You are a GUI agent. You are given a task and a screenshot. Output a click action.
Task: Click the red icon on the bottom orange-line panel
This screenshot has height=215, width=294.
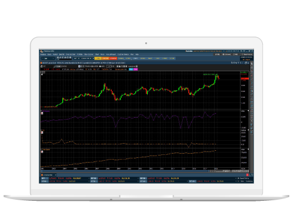42,151
